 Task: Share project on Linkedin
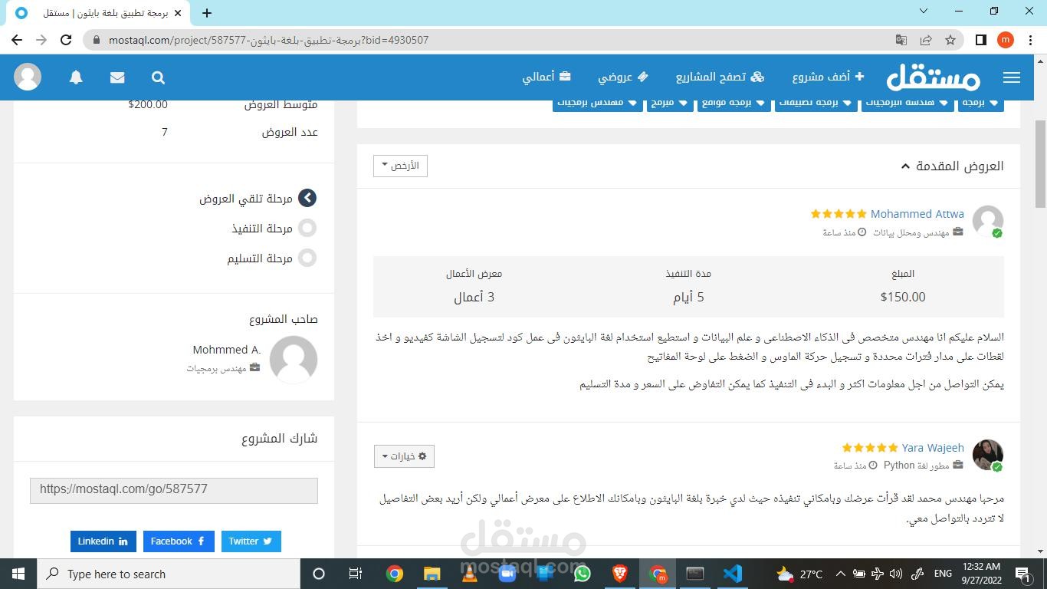pos(103,541)
